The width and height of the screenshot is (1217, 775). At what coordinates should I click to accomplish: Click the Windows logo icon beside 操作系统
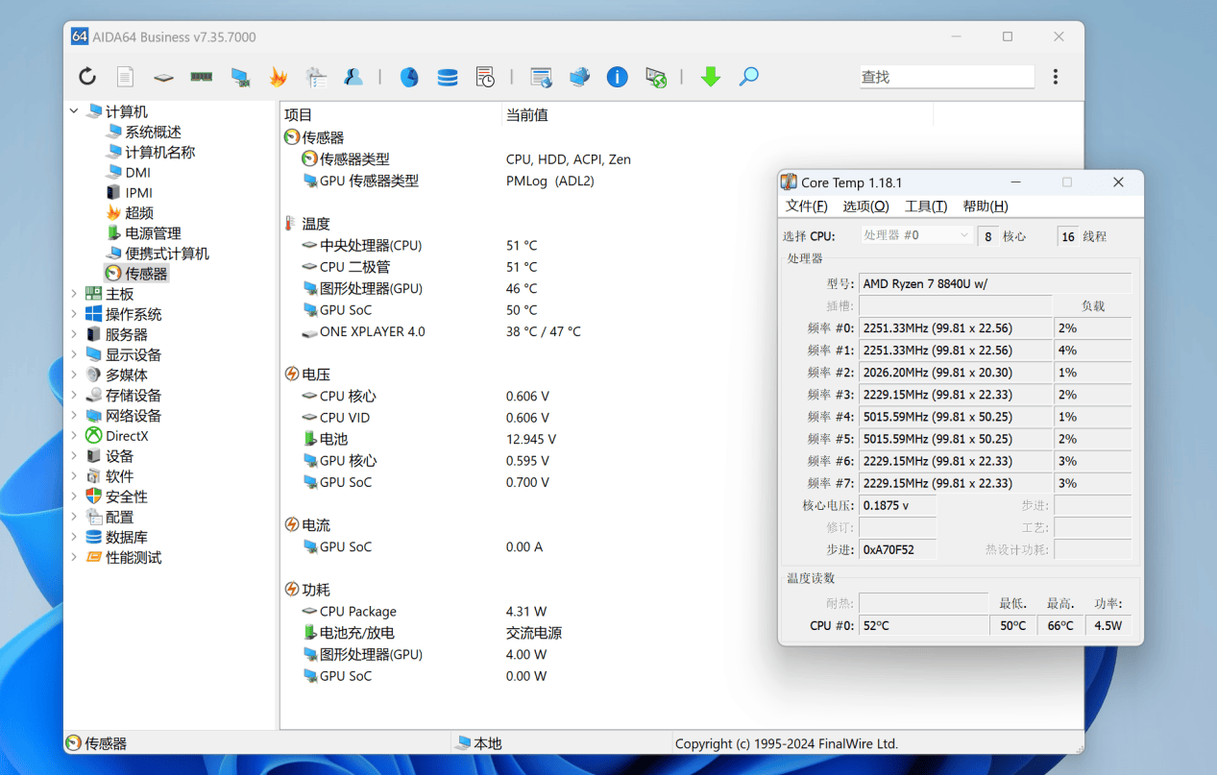(93, 314)
